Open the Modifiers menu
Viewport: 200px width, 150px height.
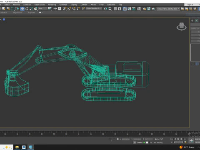pos(16,5)
